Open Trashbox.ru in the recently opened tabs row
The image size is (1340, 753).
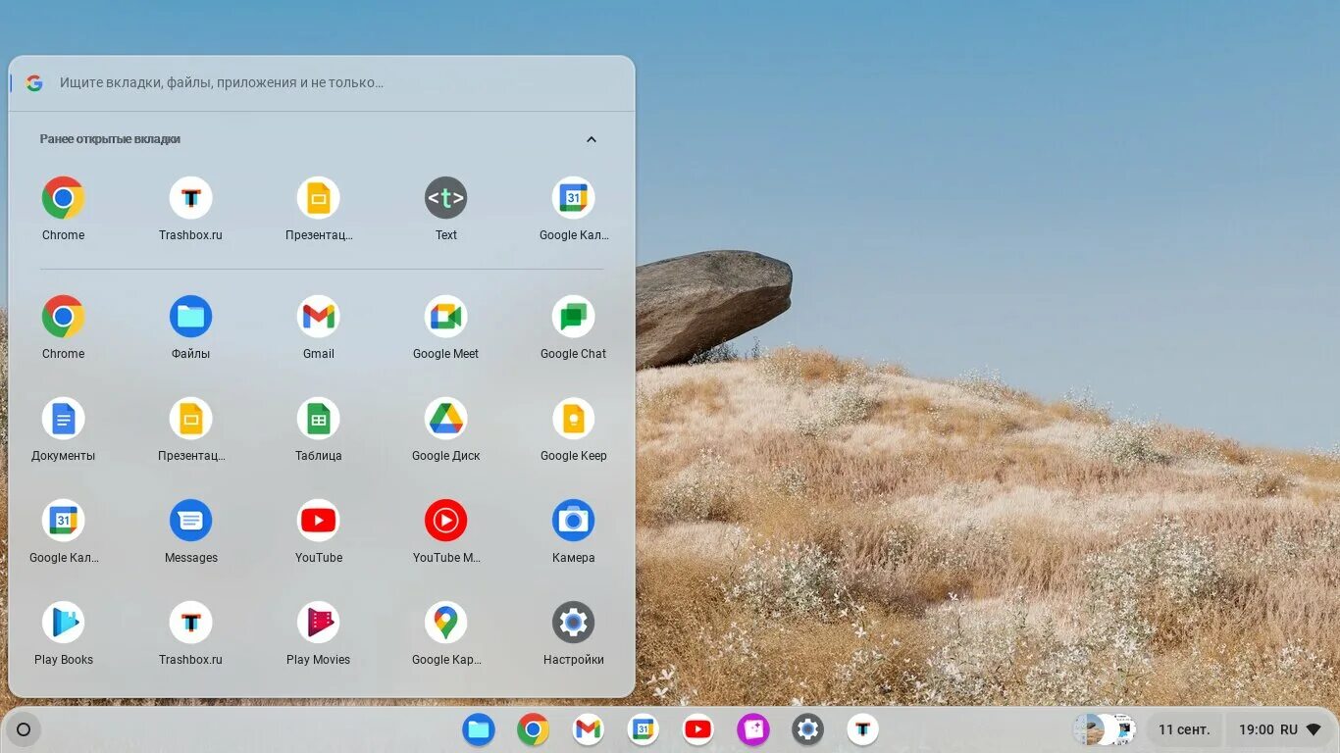point(190,208)
